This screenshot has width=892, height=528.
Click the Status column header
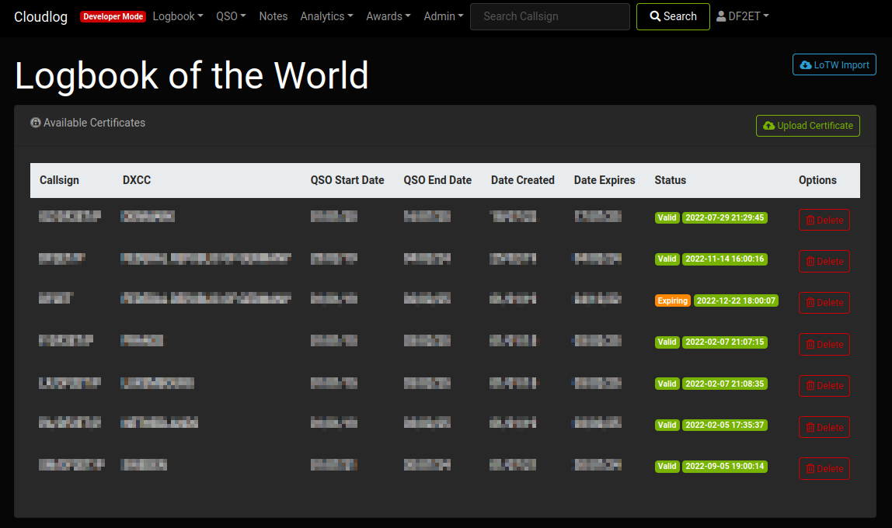670,180
